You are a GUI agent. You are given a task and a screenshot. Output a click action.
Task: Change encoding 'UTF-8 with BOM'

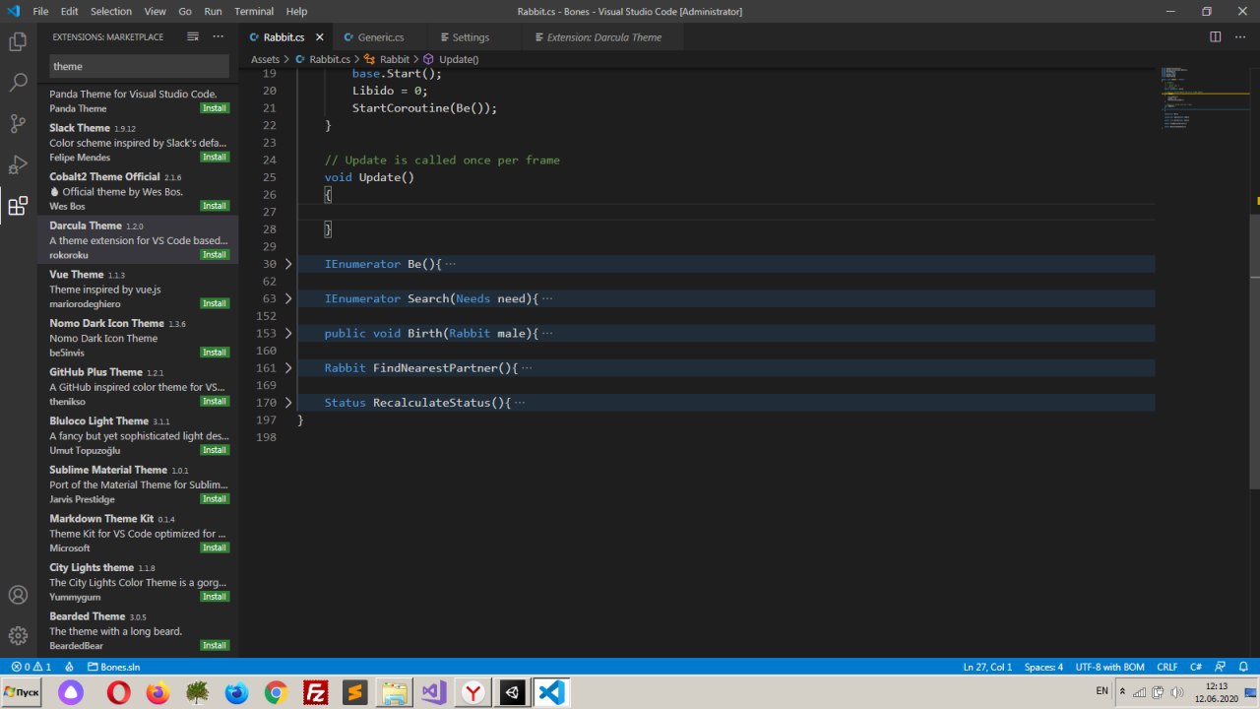pyautogui.click(x=1109, y=667)
